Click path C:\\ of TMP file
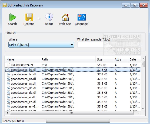This screenshot has height=124, width=150. pos(44,65)
